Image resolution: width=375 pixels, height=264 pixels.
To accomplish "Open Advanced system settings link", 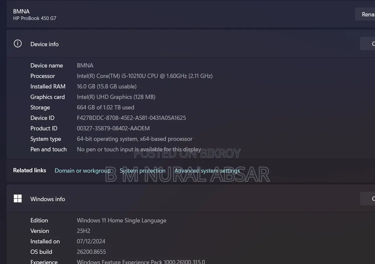I will click(x=207, y=170).
